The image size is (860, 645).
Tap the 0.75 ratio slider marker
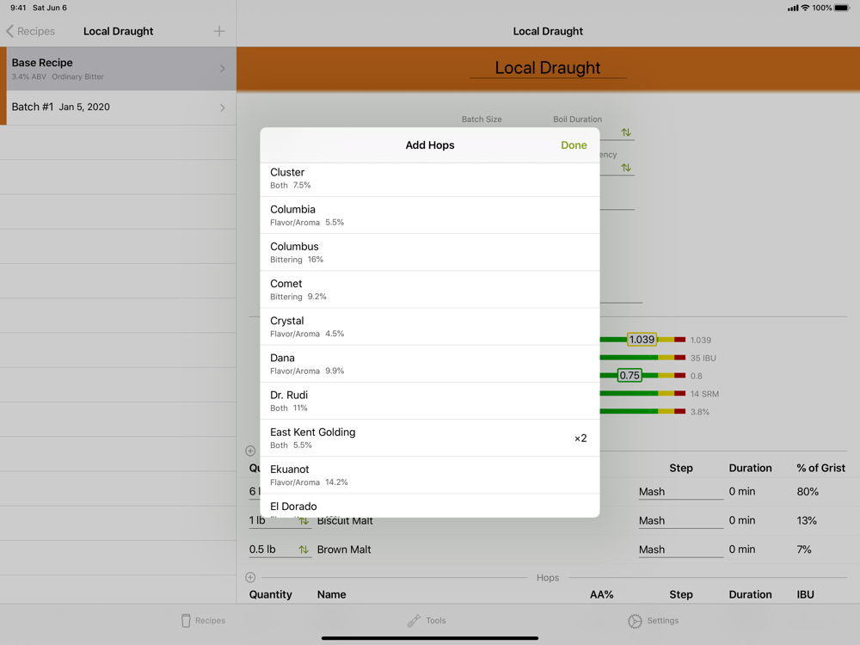[x=630, y=376]
